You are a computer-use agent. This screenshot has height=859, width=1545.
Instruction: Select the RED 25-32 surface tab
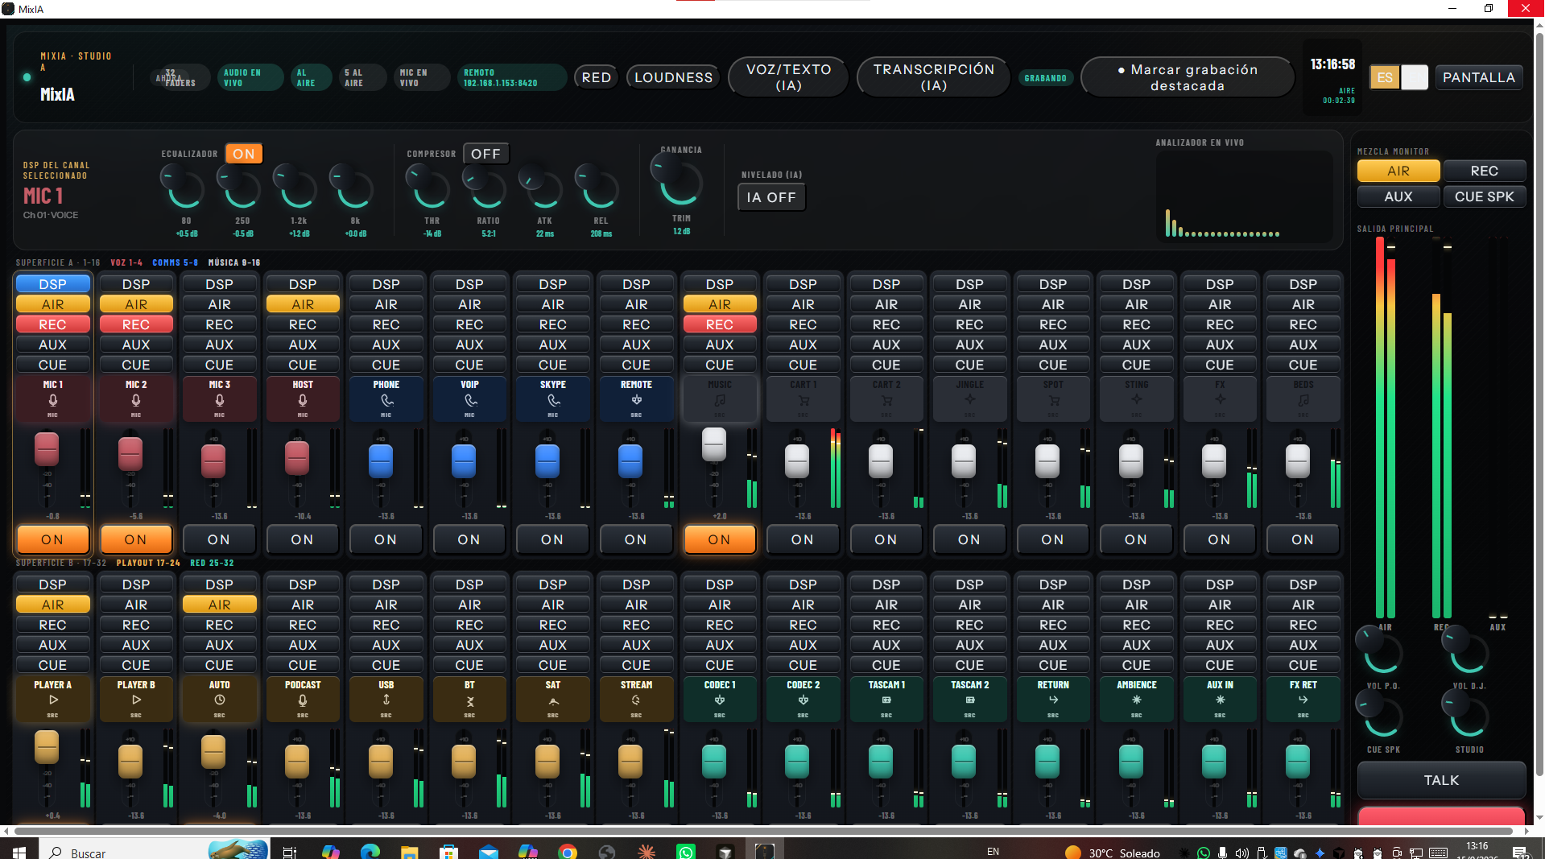(x=212, y=563)
